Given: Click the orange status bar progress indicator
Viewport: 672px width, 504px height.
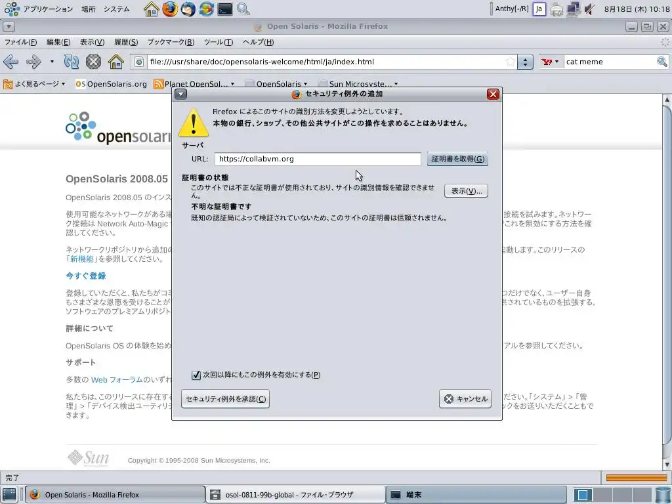Looking at the screenshot, I should pos(637,478).
